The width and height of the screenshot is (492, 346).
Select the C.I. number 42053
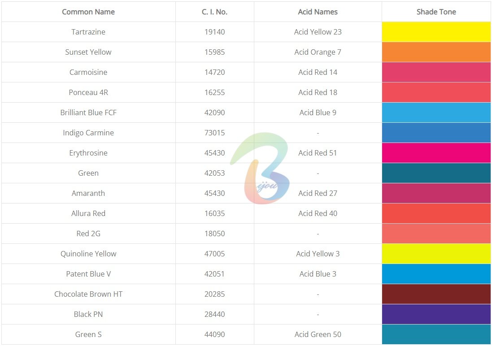[215, 173]
